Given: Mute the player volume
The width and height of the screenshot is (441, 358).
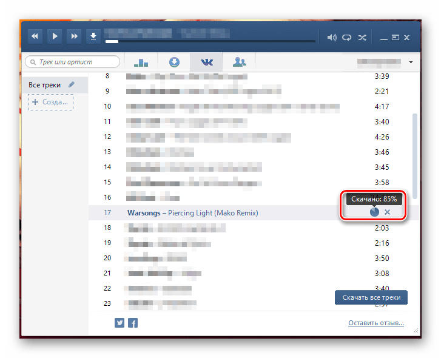Looking at the screenshot, I should (x=332, y=38).
